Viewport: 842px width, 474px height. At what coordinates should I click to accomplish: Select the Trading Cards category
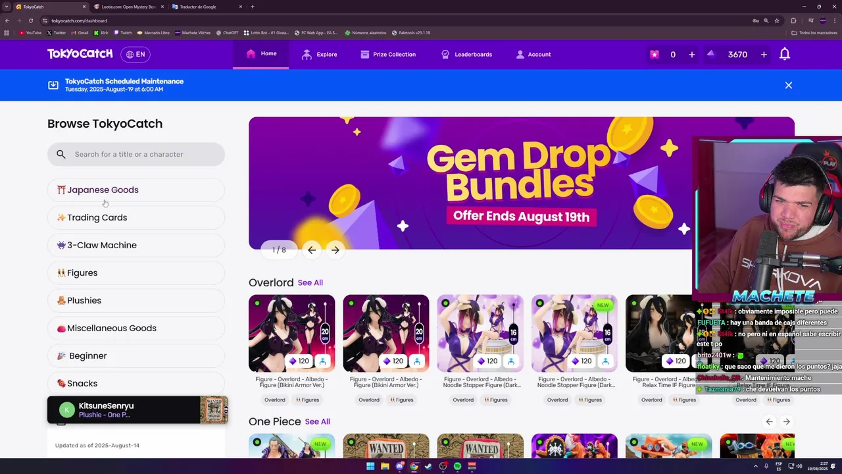tap(136, 217)
